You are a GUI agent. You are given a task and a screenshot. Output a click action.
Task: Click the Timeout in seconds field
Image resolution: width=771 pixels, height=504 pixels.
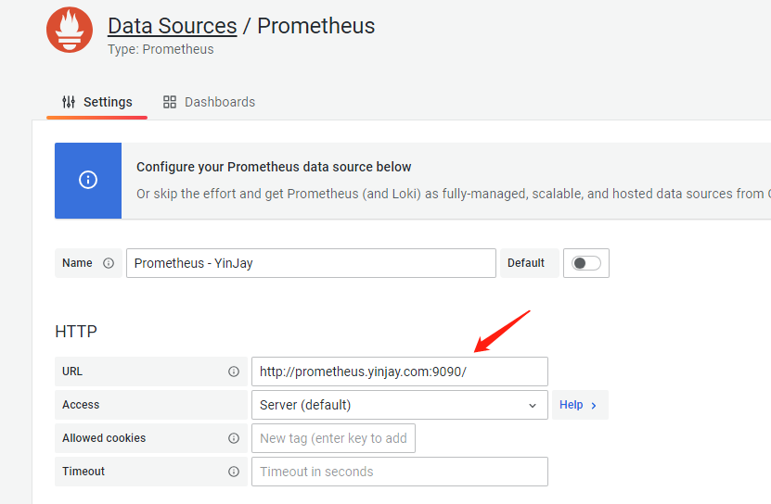(399, 472)
